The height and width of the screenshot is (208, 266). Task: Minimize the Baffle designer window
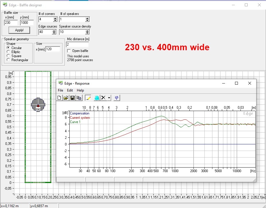(x=233, y=5)
